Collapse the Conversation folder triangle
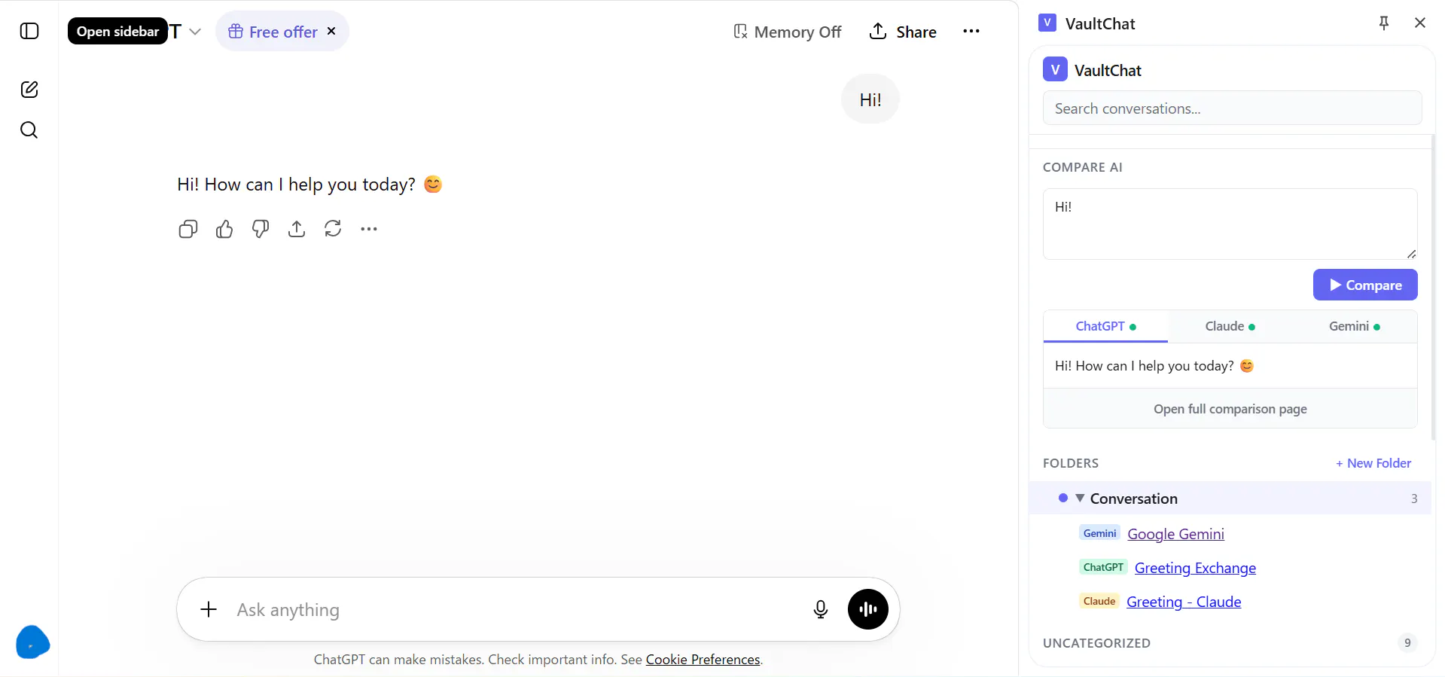This screenshot has width=1445, height=677. click(1080, 499)
